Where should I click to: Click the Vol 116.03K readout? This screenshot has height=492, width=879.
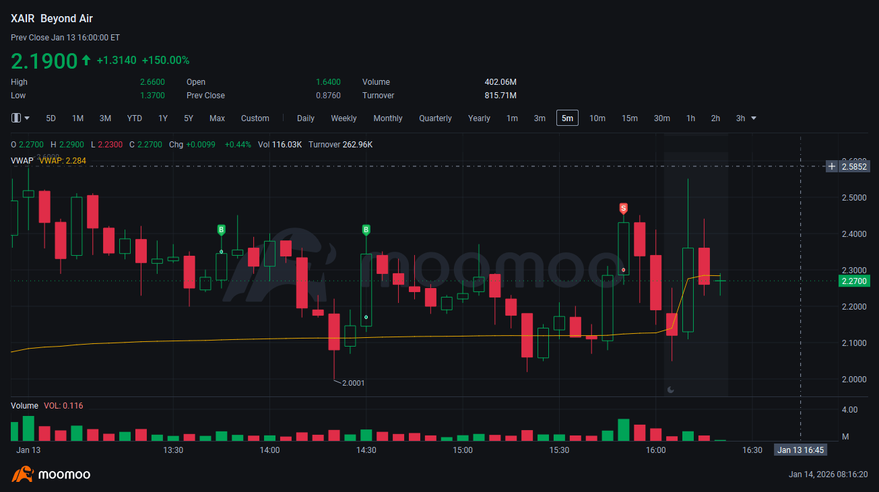pos(280,145)
